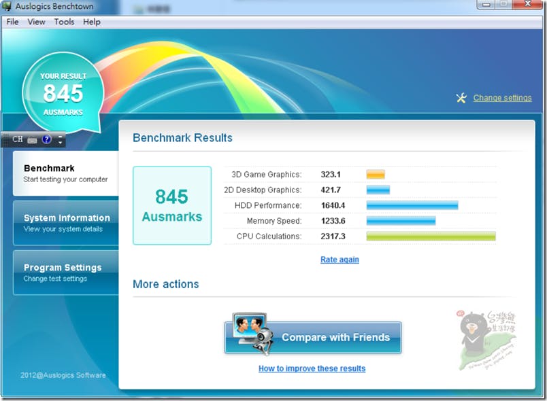Select the Benchmark sidebar tab
Image resolution: width=547 pixels, height=401 pixels.
point(66,173)
